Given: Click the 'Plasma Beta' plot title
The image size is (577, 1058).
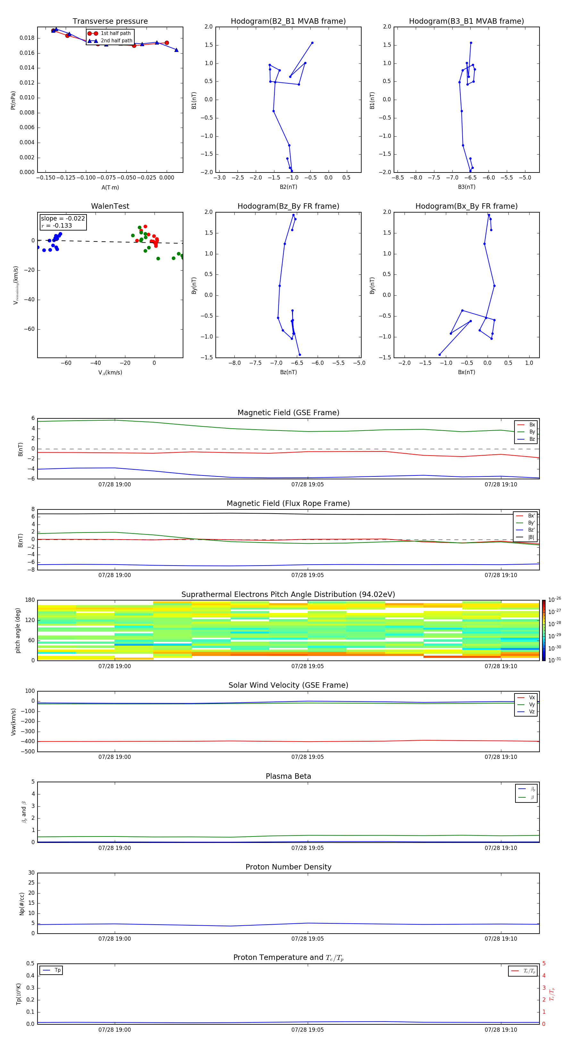Looking at the screenshot, I should coord(288,776).
